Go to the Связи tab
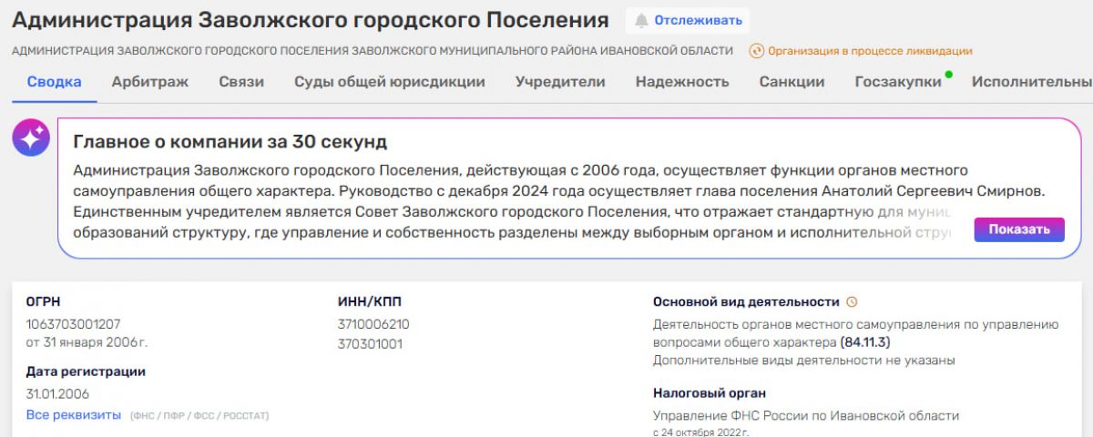This screenshot has height=437, width=1093. [x=241, y=82]
